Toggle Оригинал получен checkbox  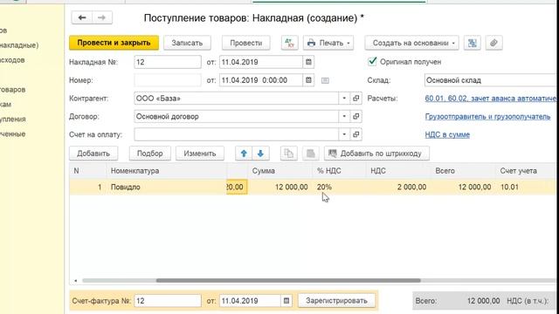[372, 62]
